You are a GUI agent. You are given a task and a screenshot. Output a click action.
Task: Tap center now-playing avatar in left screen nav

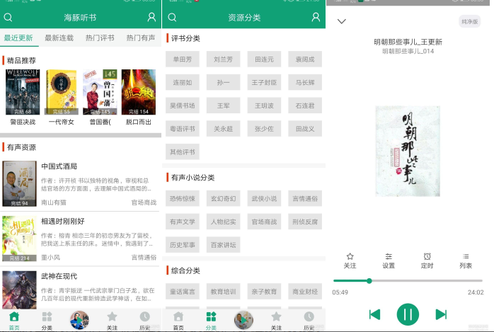(79, 321)
